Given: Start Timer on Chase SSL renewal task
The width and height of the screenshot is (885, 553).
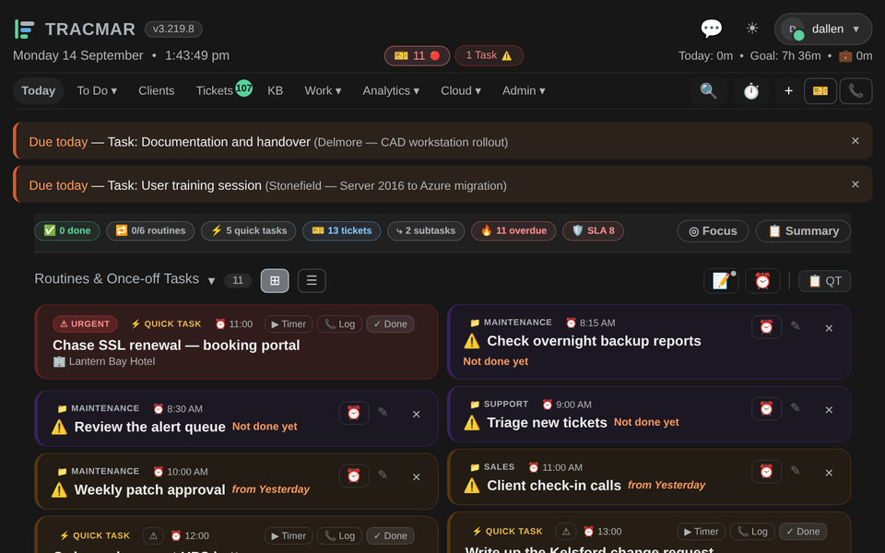Looking at the screenshot, I should click(289, 324).
